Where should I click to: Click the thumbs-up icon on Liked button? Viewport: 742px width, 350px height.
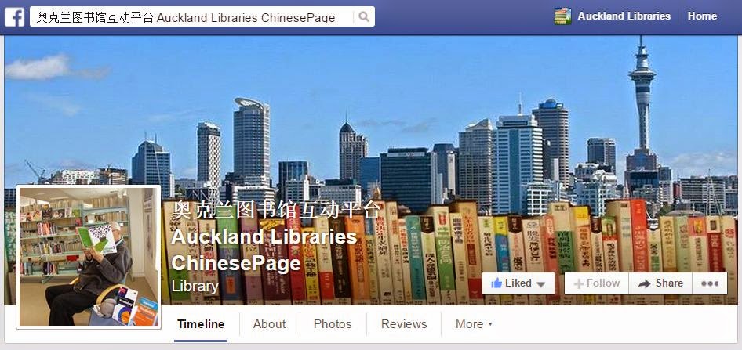tap(496, 283)
